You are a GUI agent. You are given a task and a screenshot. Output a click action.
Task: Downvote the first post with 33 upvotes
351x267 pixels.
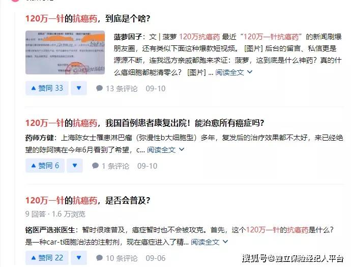pos(79,88)
